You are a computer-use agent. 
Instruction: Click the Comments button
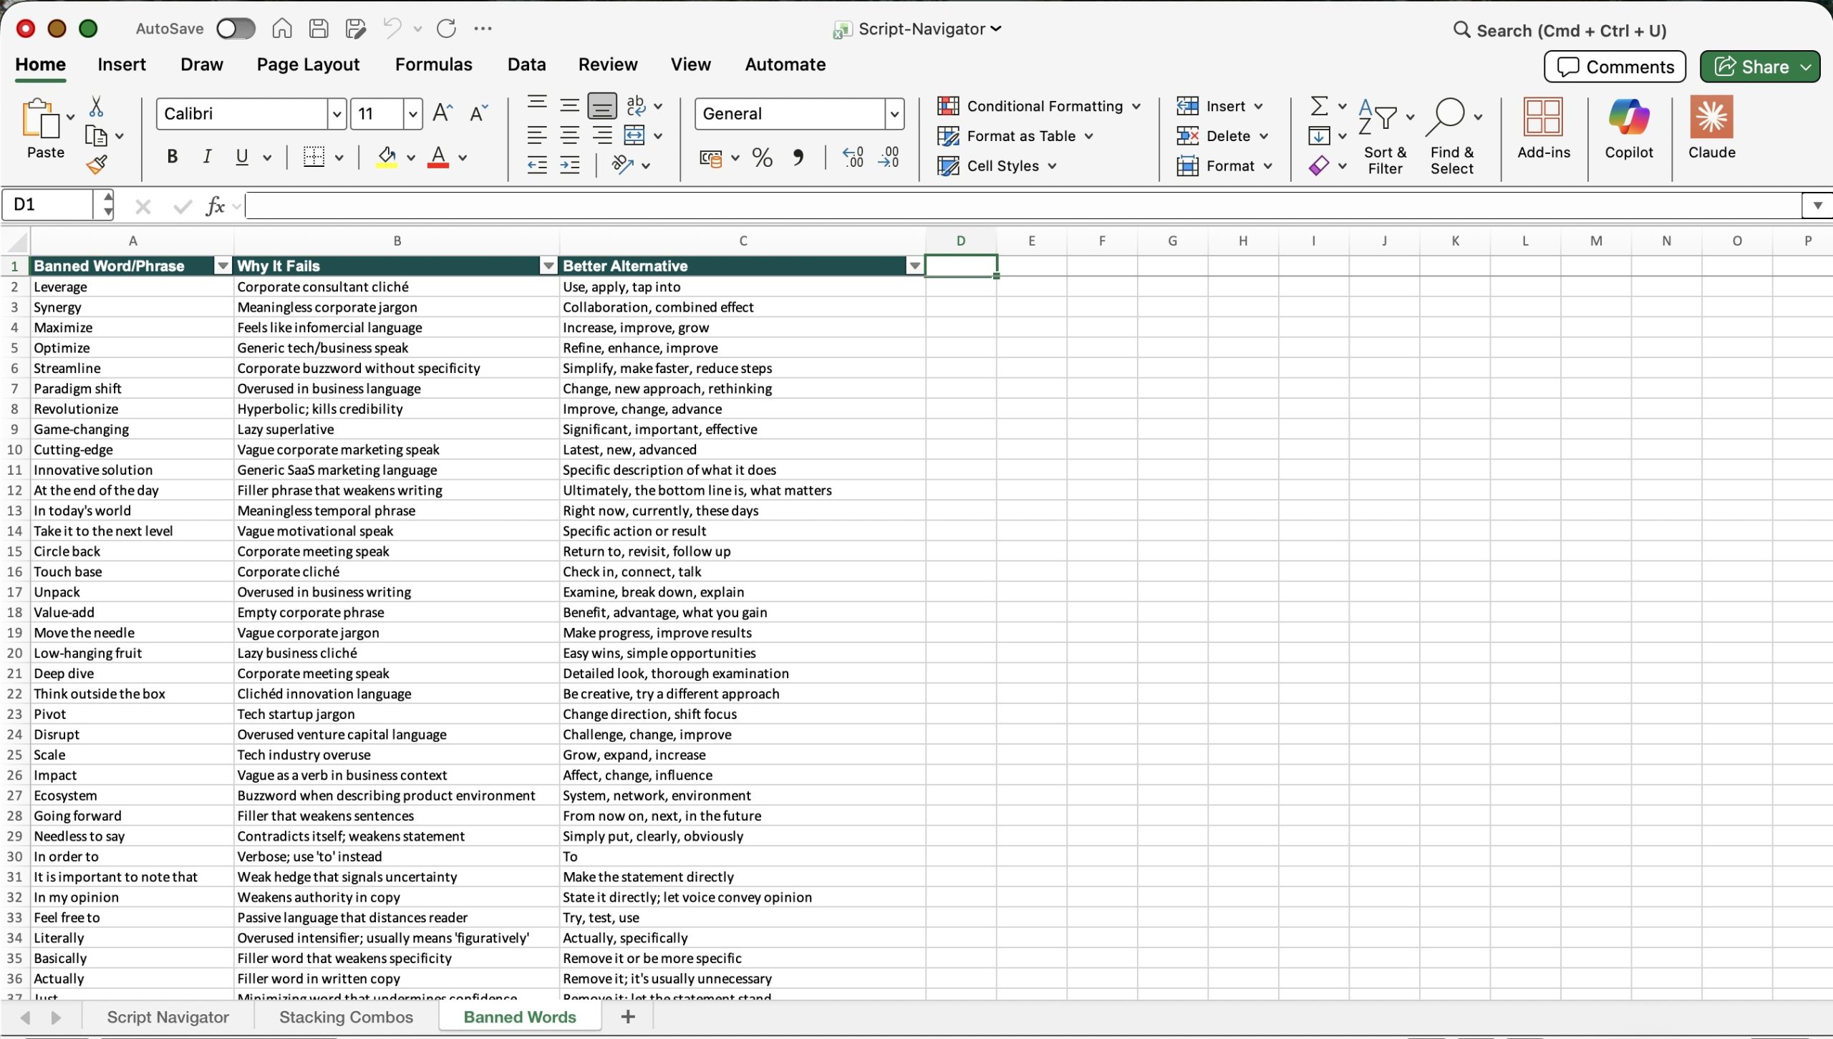(x=1615, y=67)
